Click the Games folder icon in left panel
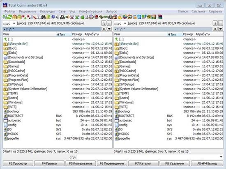Screen dimensions: 226x169 tap(6, 66)
